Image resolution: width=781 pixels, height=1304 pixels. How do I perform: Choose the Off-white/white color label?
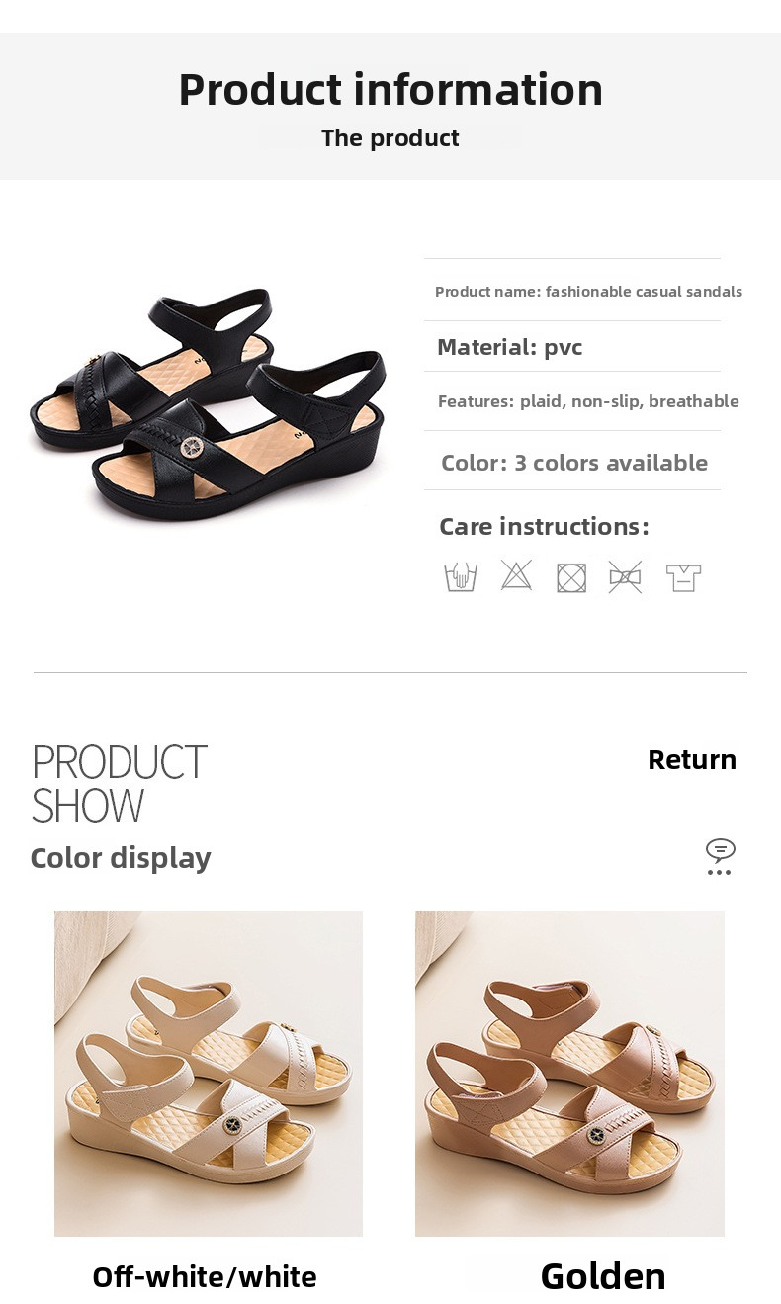tap(205, 1277)
